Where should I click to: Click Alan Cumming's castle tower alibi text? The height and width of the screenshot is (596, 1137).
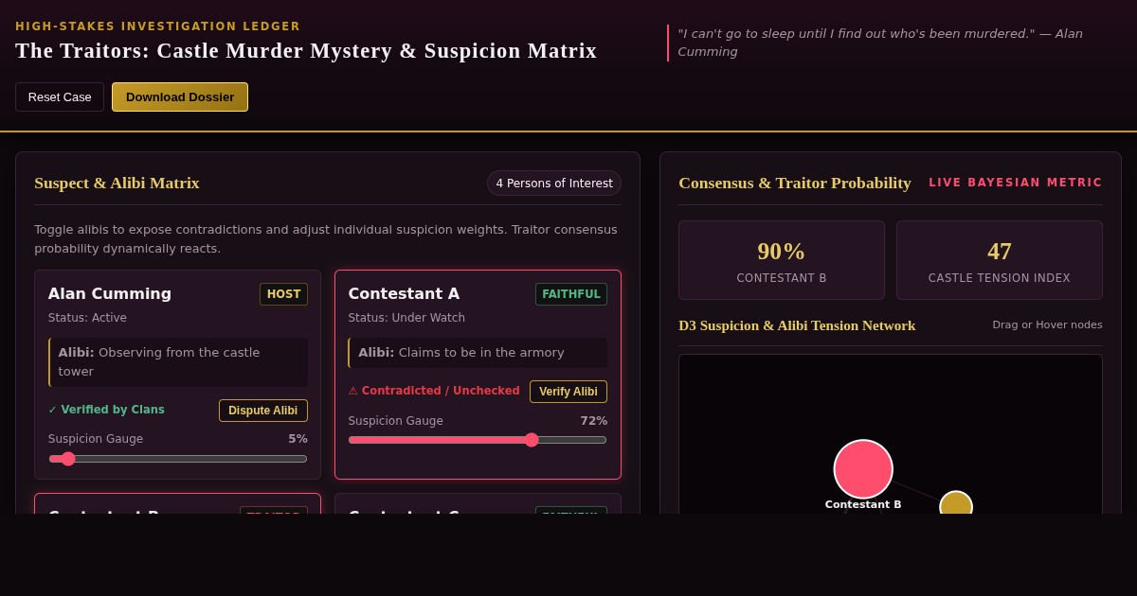point(178,362)
